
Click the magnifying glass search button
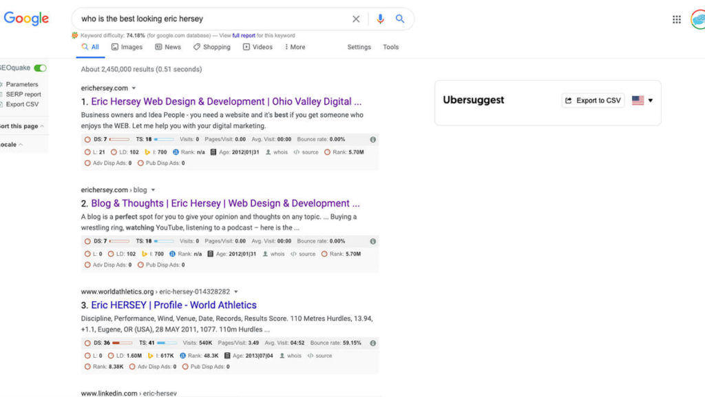(x=400, y=19)
